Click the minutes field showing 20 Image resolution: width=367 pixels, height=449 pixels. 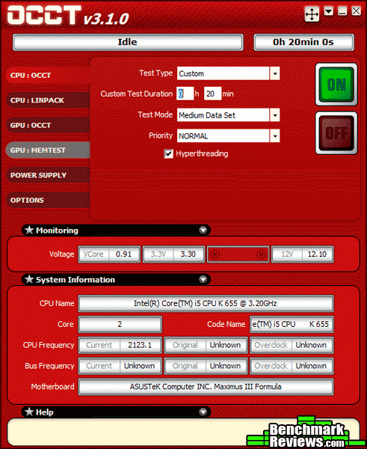click(212, 94)
